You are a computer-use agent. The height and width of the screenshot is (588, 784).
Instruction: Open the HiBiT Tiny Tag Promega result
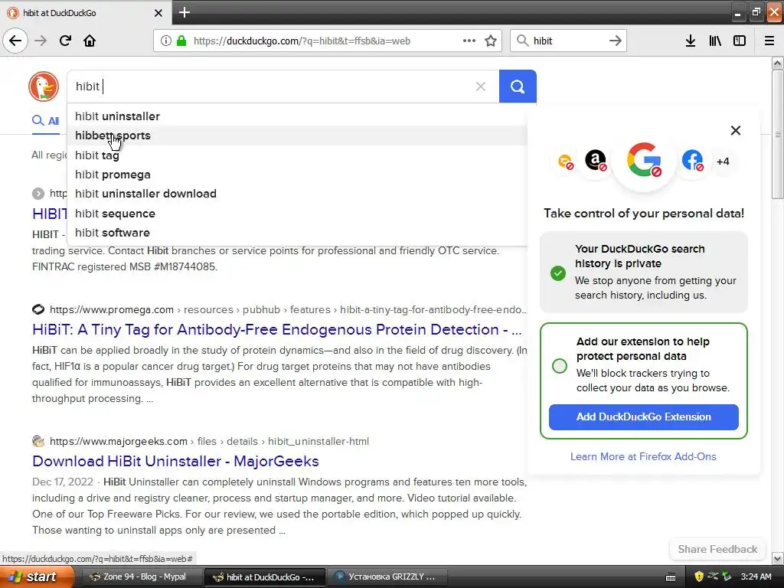[x=277, y=329]
